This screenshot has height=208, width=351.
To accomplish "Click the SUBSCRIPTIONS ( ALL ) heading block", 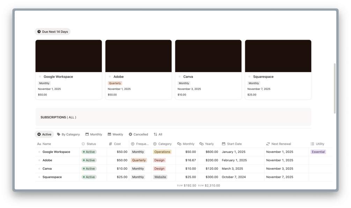I will point(173,117).
